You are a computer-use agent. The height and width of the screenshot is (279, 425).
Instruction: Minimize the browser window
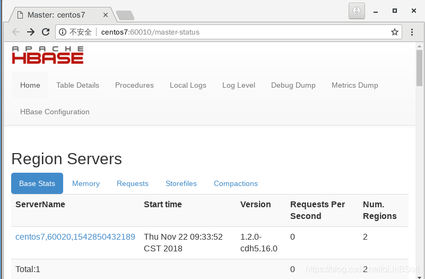pos(376,11)
